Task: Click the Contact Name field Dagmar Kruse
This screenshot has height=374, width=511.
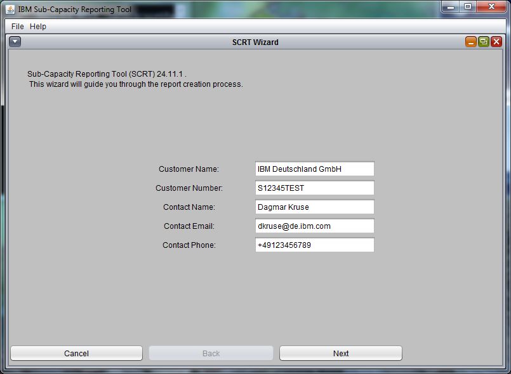Action: [x=314, y=207]
